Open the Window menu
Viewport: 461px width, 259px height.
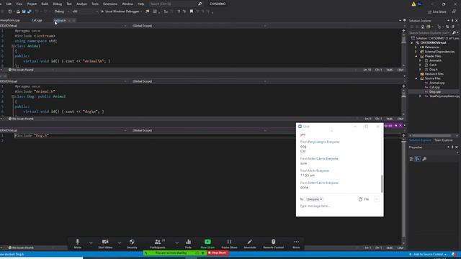127,4
